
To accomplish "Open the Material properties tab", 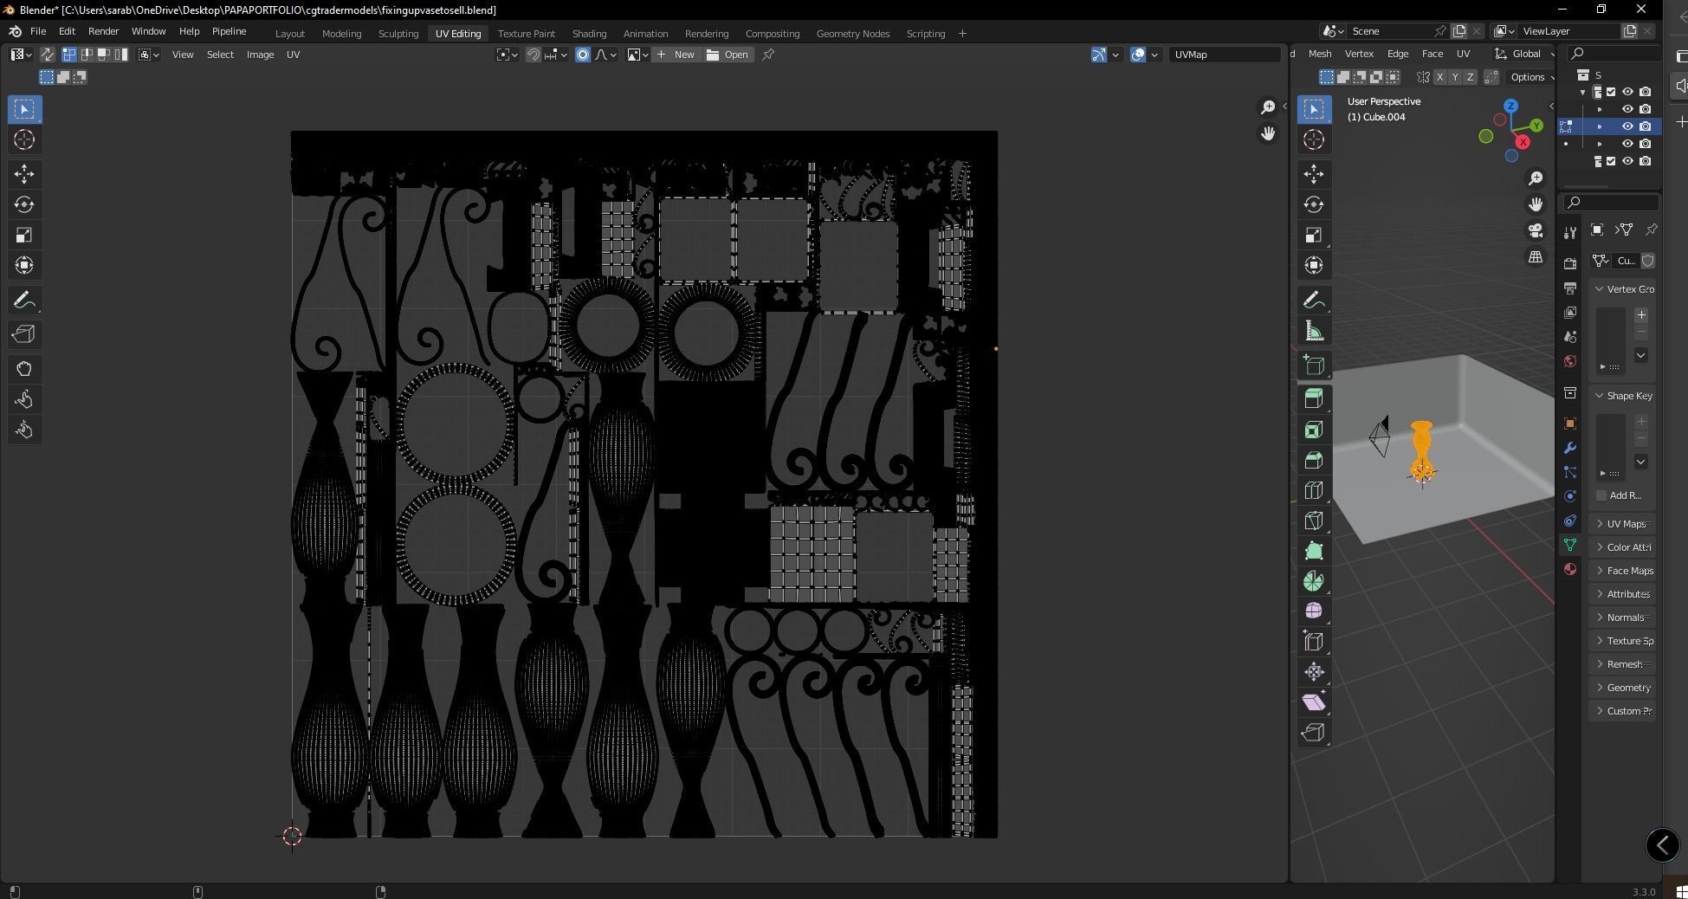I will [1570, 569].
